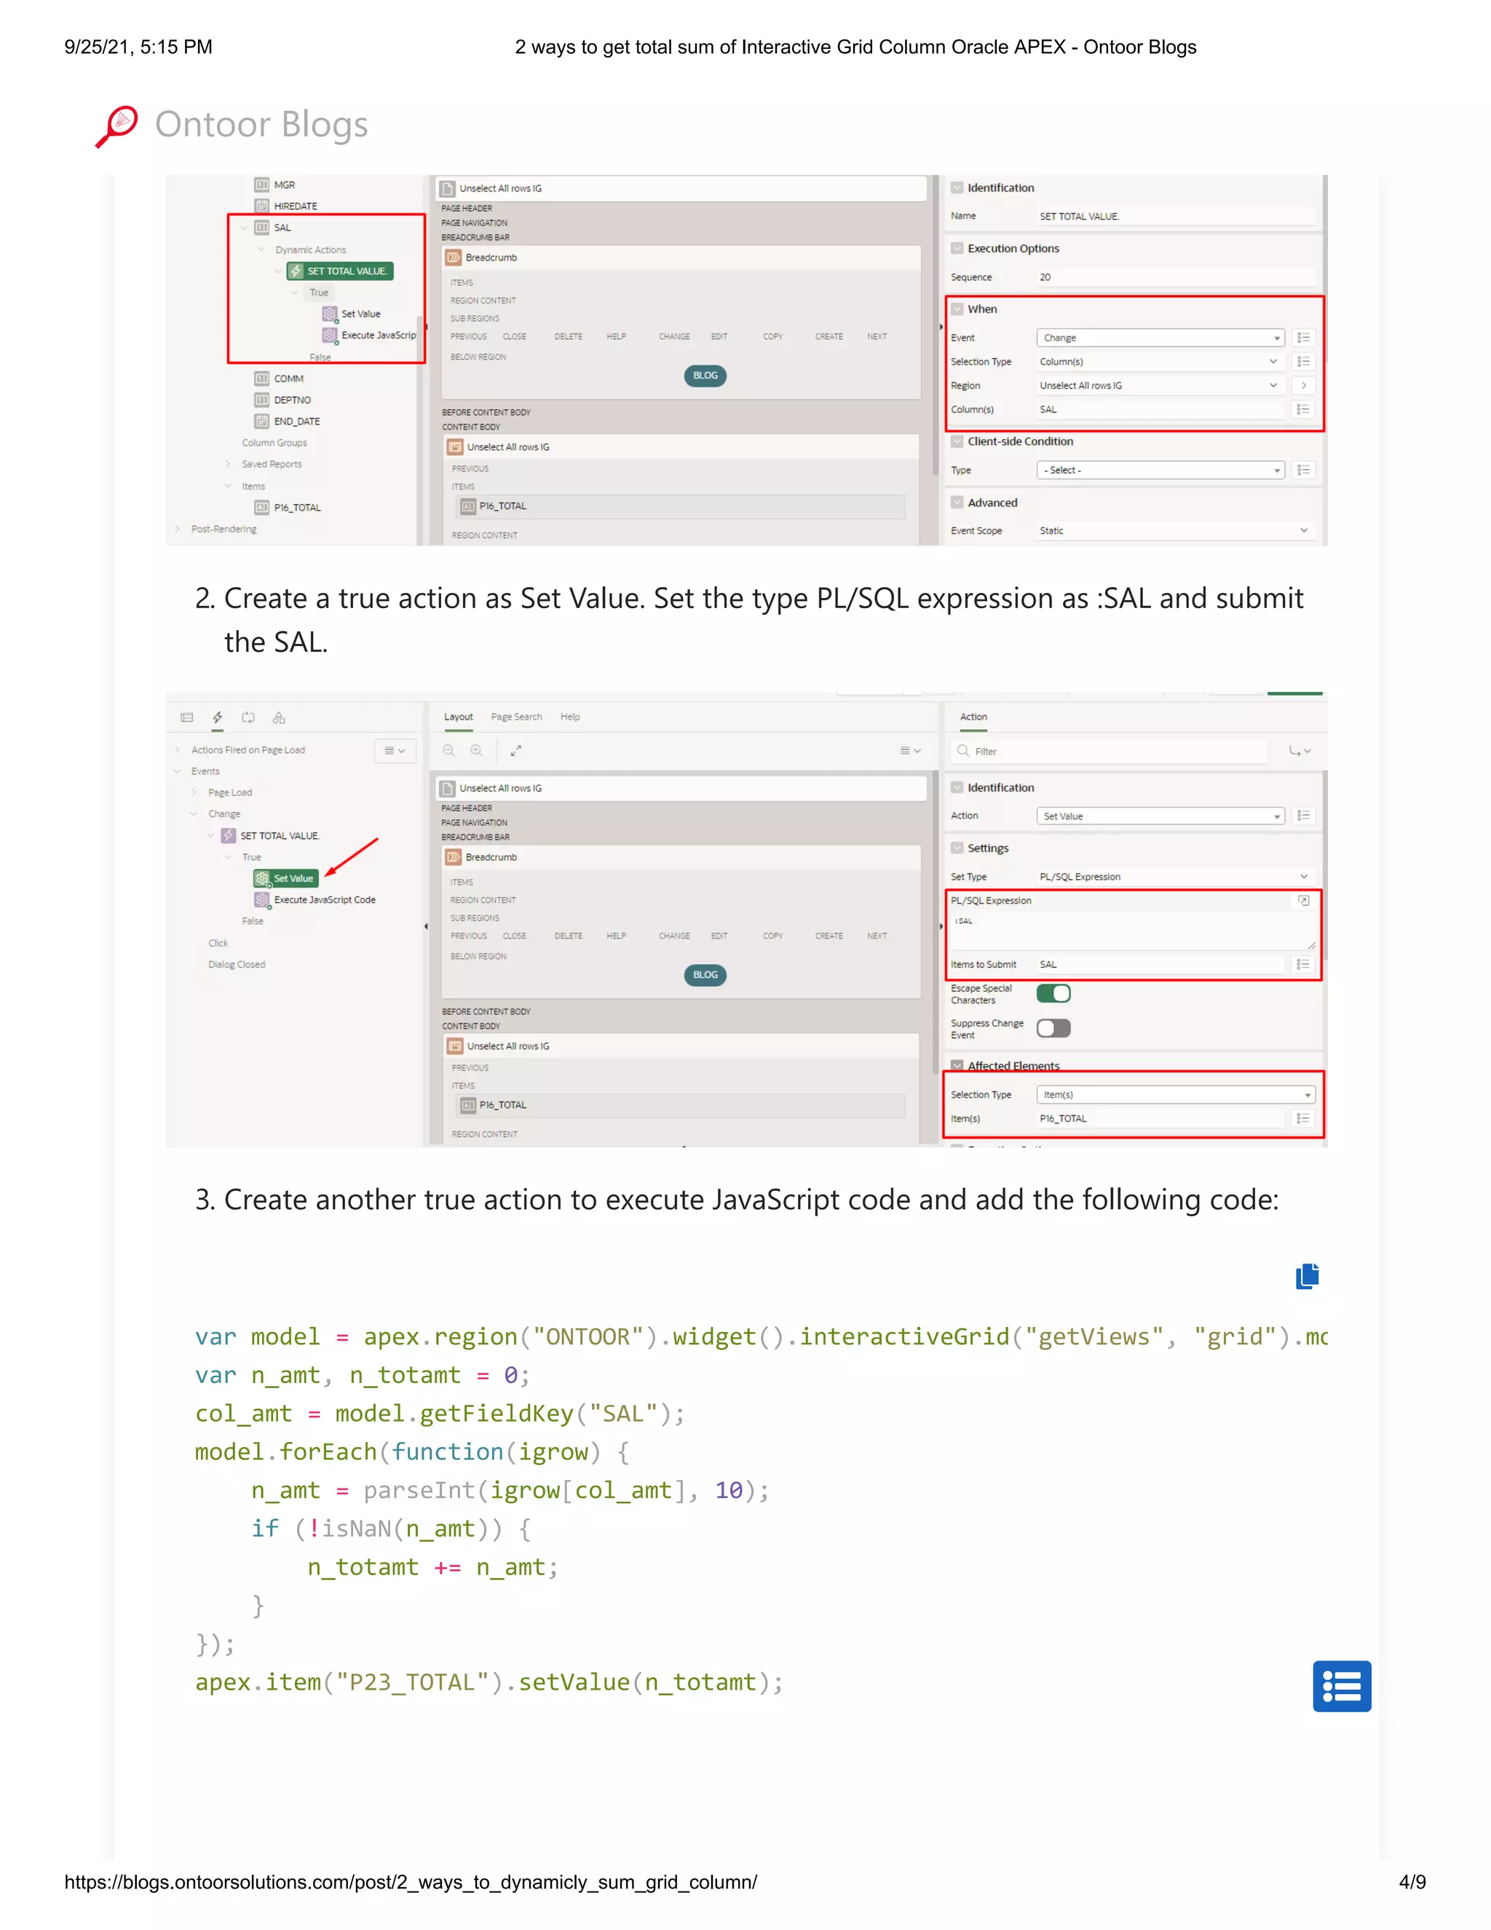The width and height of the screenshot is (1491, 1930).
Task: Open Selection Type Item(s) dropdown
Action: click(x=1175, y=1095)
